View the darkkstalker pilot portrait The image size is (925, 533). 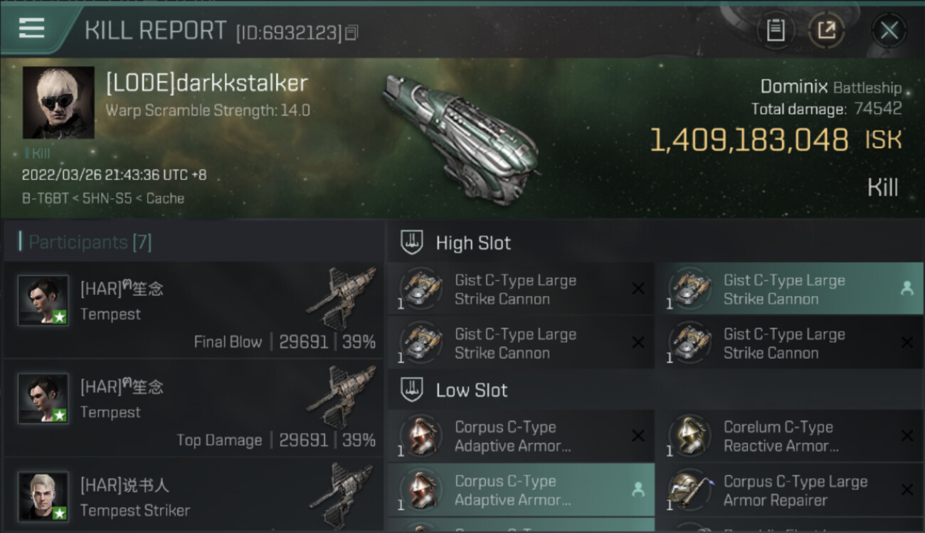pyautogui.click(x=58, y=102)
